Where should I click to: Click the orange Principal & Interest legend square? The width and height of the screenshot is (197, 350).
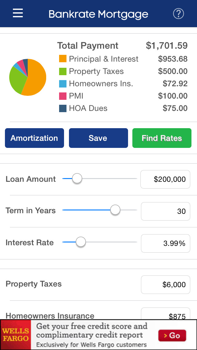tap(62, 59)
